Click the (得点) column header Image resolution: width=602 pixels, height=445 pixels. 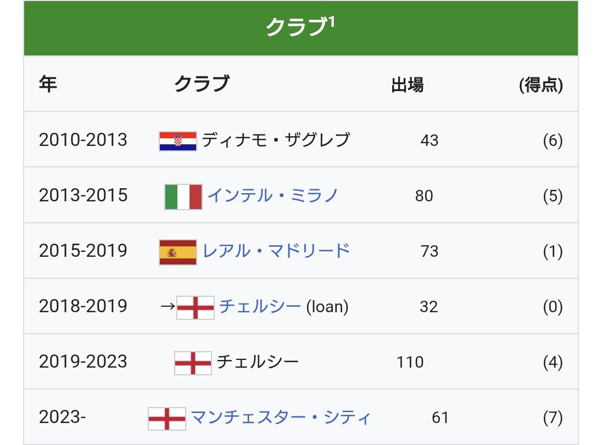pos(541,85)
